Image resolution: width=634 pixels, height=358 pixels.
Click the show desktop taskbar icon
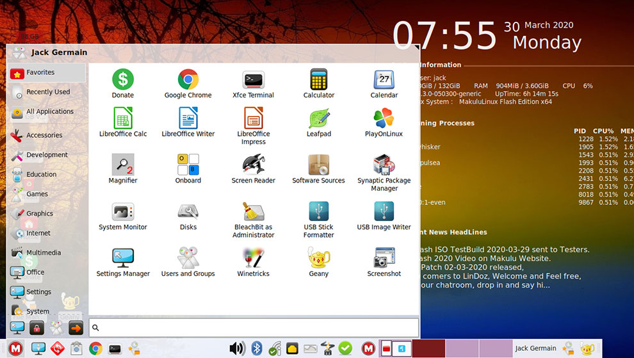pyautogui.click(x=38, y=348)
